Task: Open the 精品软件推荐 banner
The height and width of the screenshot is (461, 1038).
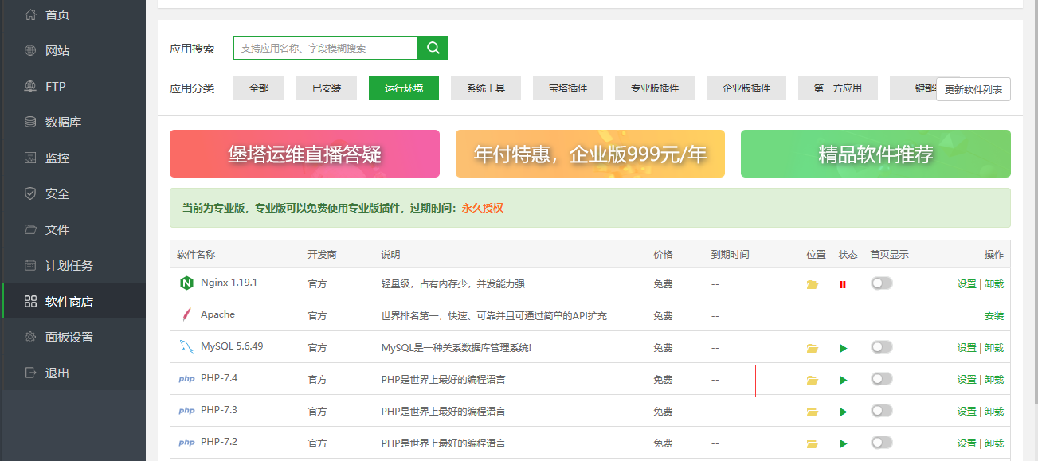Action: tap(875, 154)
